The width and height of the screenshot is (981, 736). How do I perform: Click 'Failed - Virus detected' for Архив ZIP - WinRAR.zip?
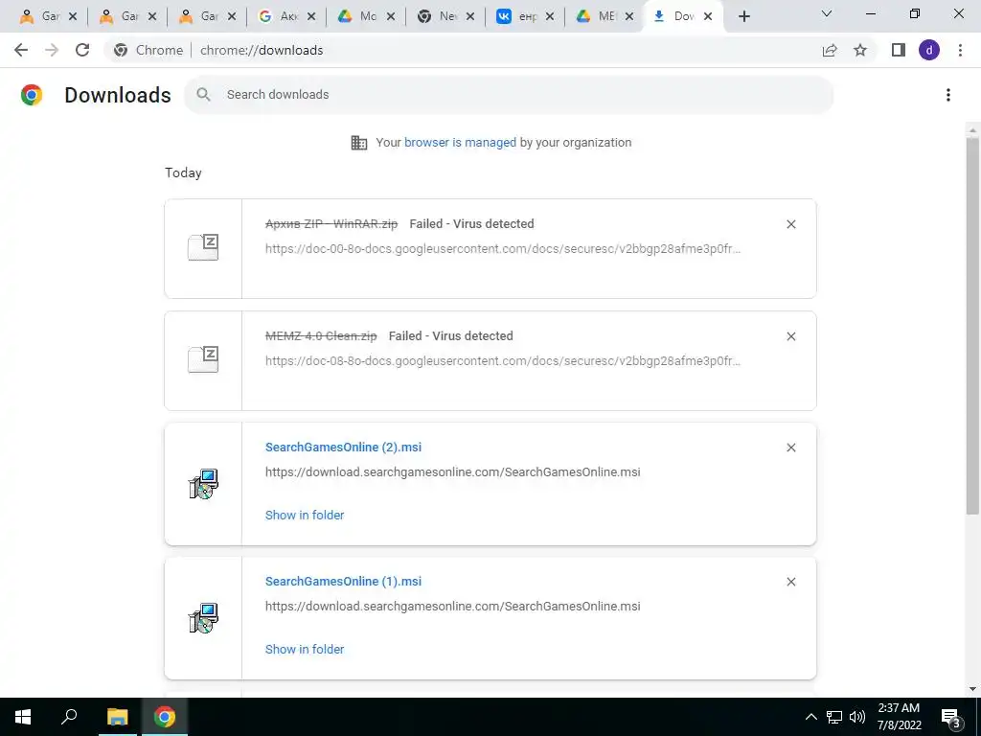pos(471,224)
